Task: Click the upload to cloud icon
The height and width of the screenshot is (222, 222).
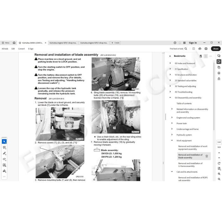Action: point(200,49)
